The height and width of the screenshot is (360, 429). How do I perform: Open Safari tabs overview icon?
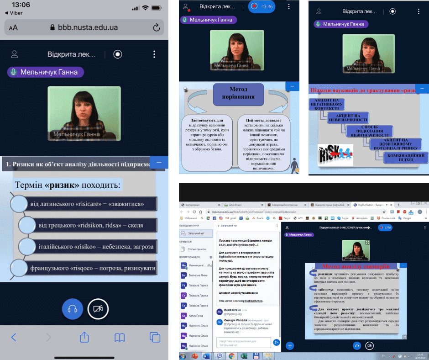point(155,337)
